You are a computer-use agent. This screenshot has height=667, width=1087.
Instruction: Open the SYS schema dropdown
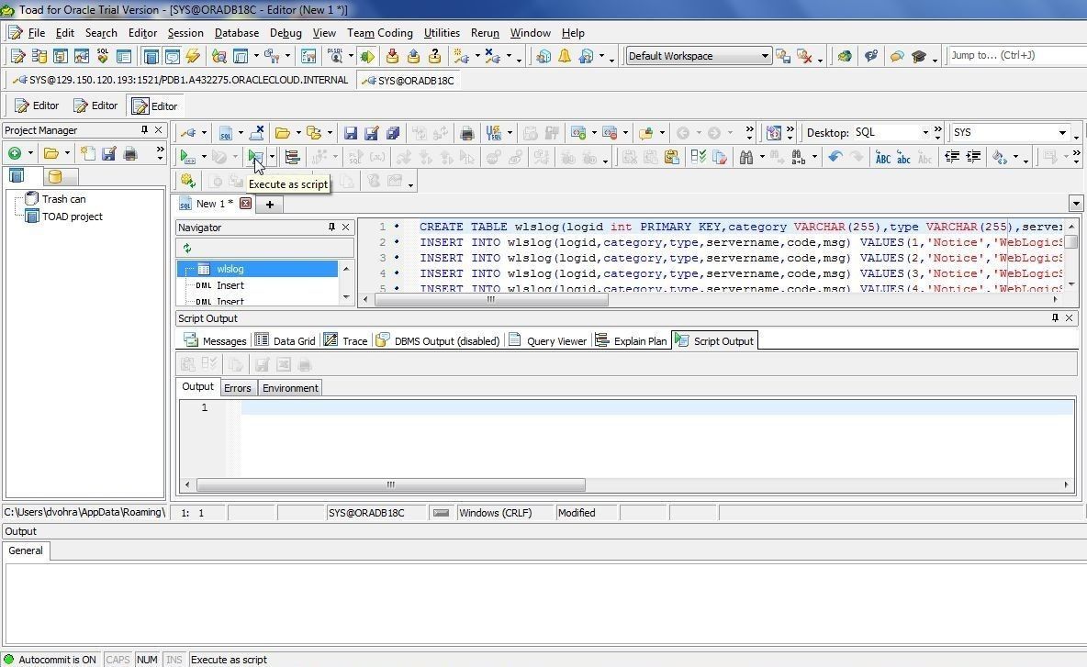click(x=1062, y=132)
